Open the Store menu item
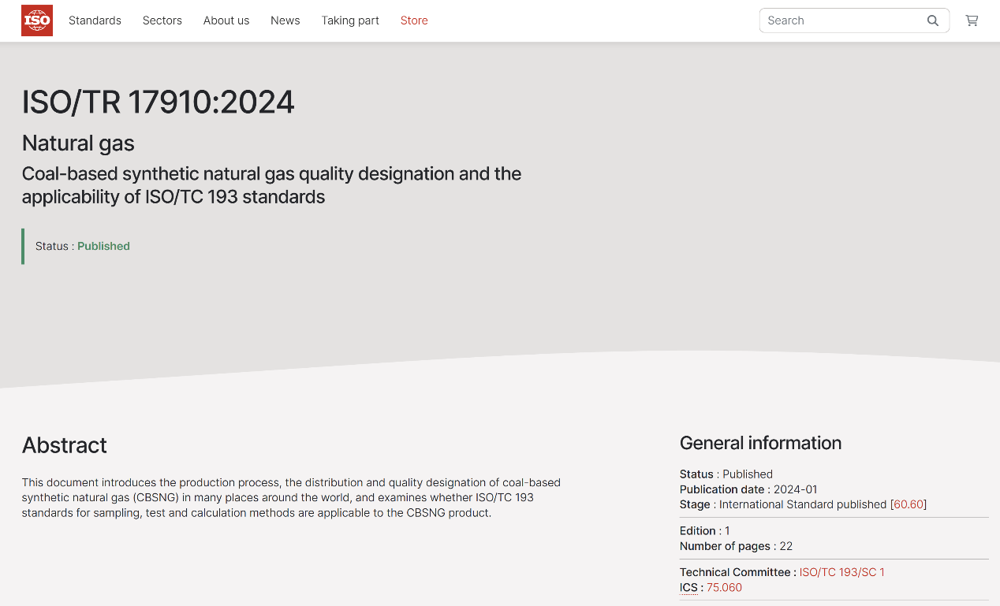 pyautogui.click(x=414, y=20)
